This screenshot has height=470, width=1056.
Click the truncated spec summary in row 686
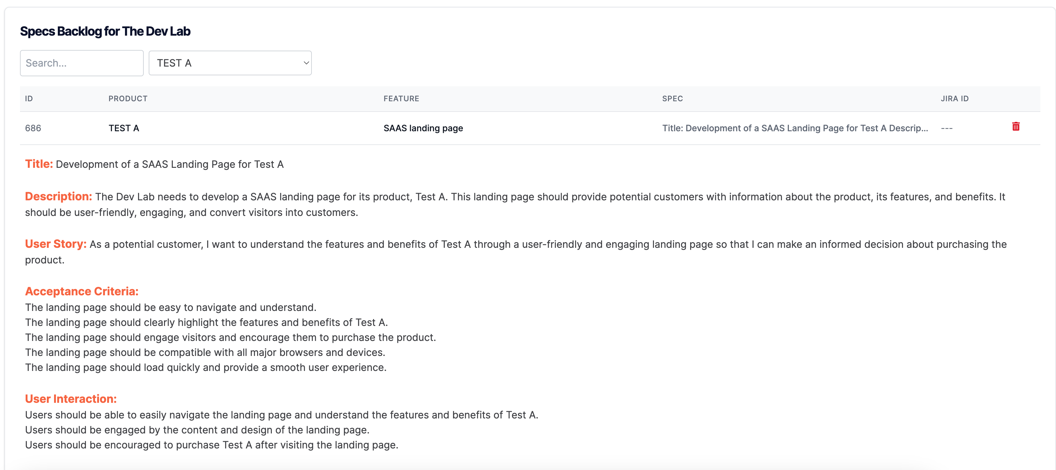pos(795,128)
